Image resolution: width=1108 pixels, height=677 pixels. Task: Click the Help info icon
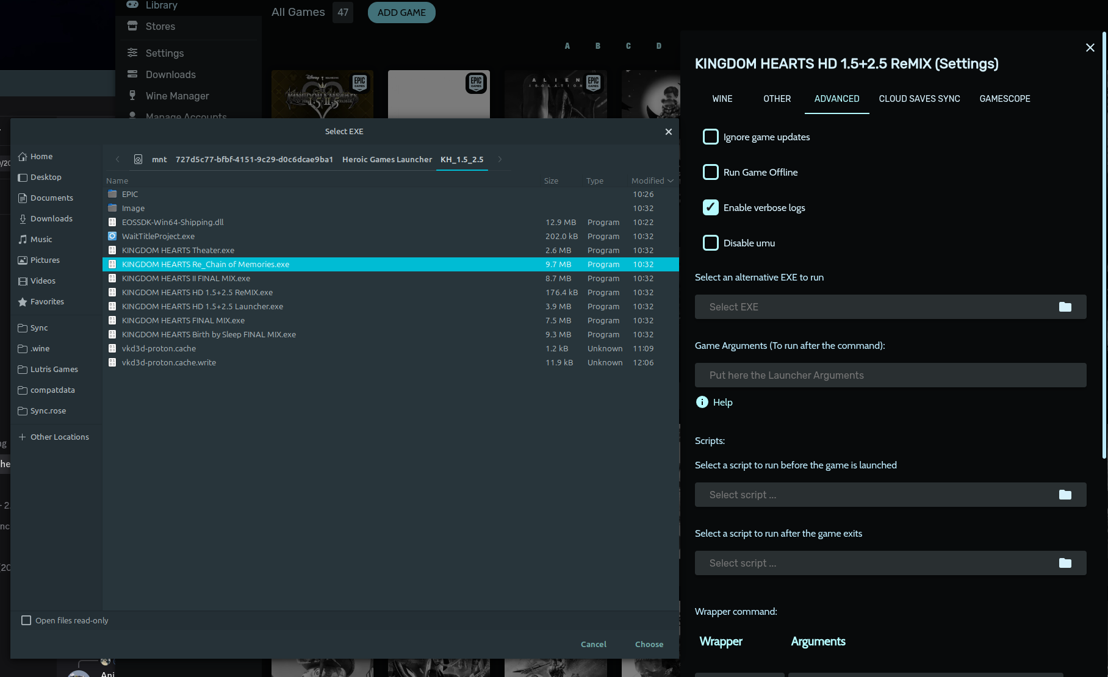[x=702, y=402]
